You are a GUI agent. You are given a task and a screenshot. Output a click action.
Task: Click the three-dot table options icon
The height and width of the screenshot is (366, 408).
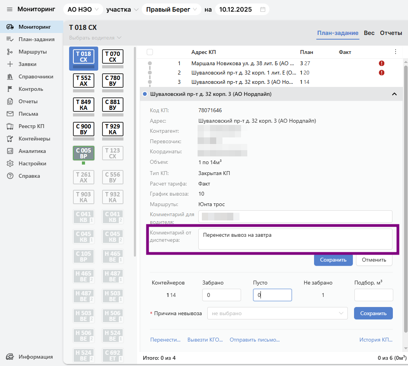pos(396,52)
